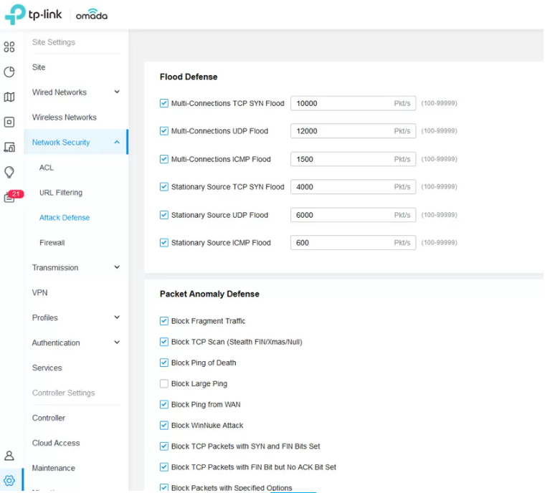
Task: Open the Dashboard icon in the sidebar
Action: [9, 47]
